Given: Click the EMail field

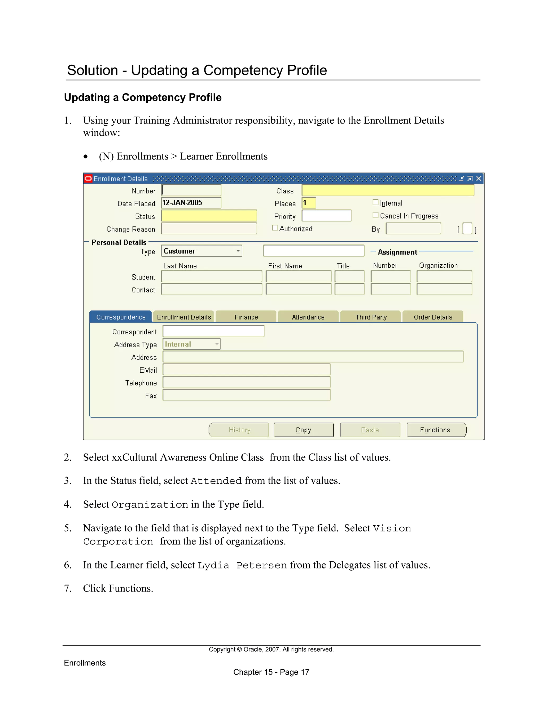Looking at the screenshot, I should click(247, 370).
